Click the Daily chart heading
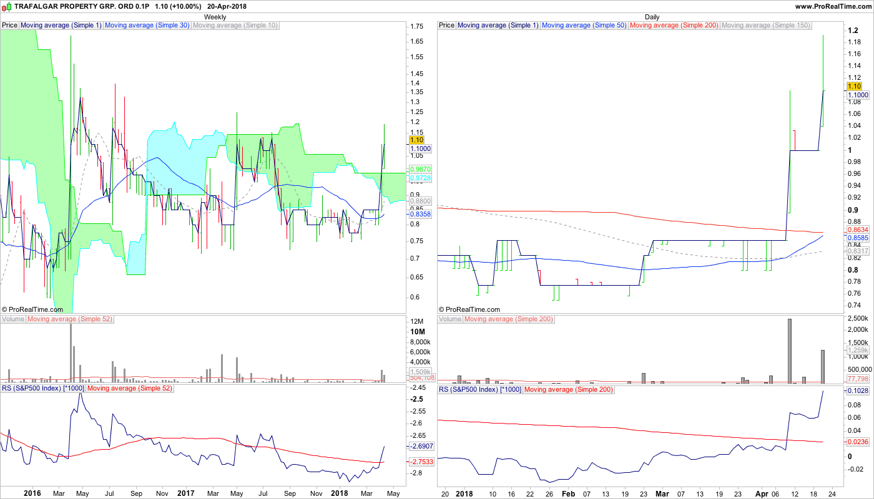 (x=652, y=17)
